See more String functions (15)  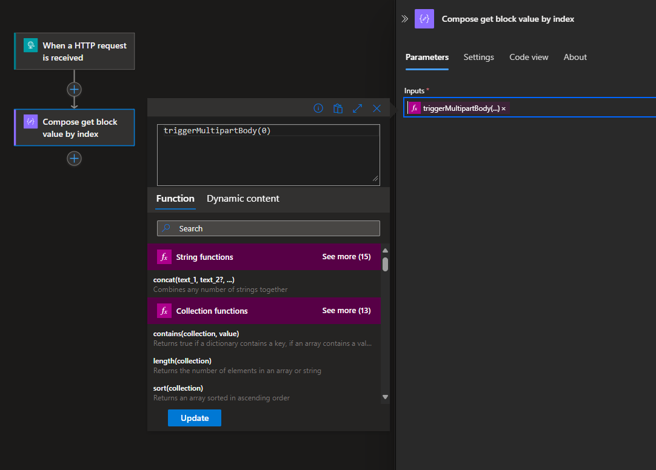tap(346, 257)
